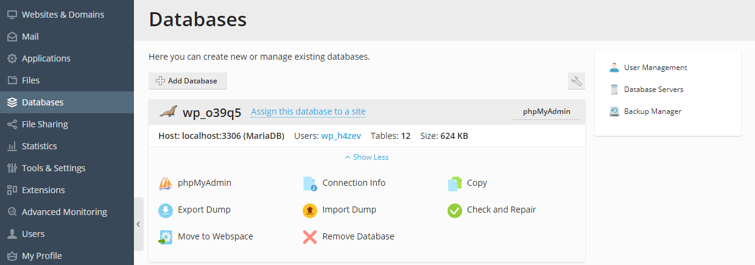755x265 pixels.
Task: Select File Sharing in the sidebar
Action: 44,124
